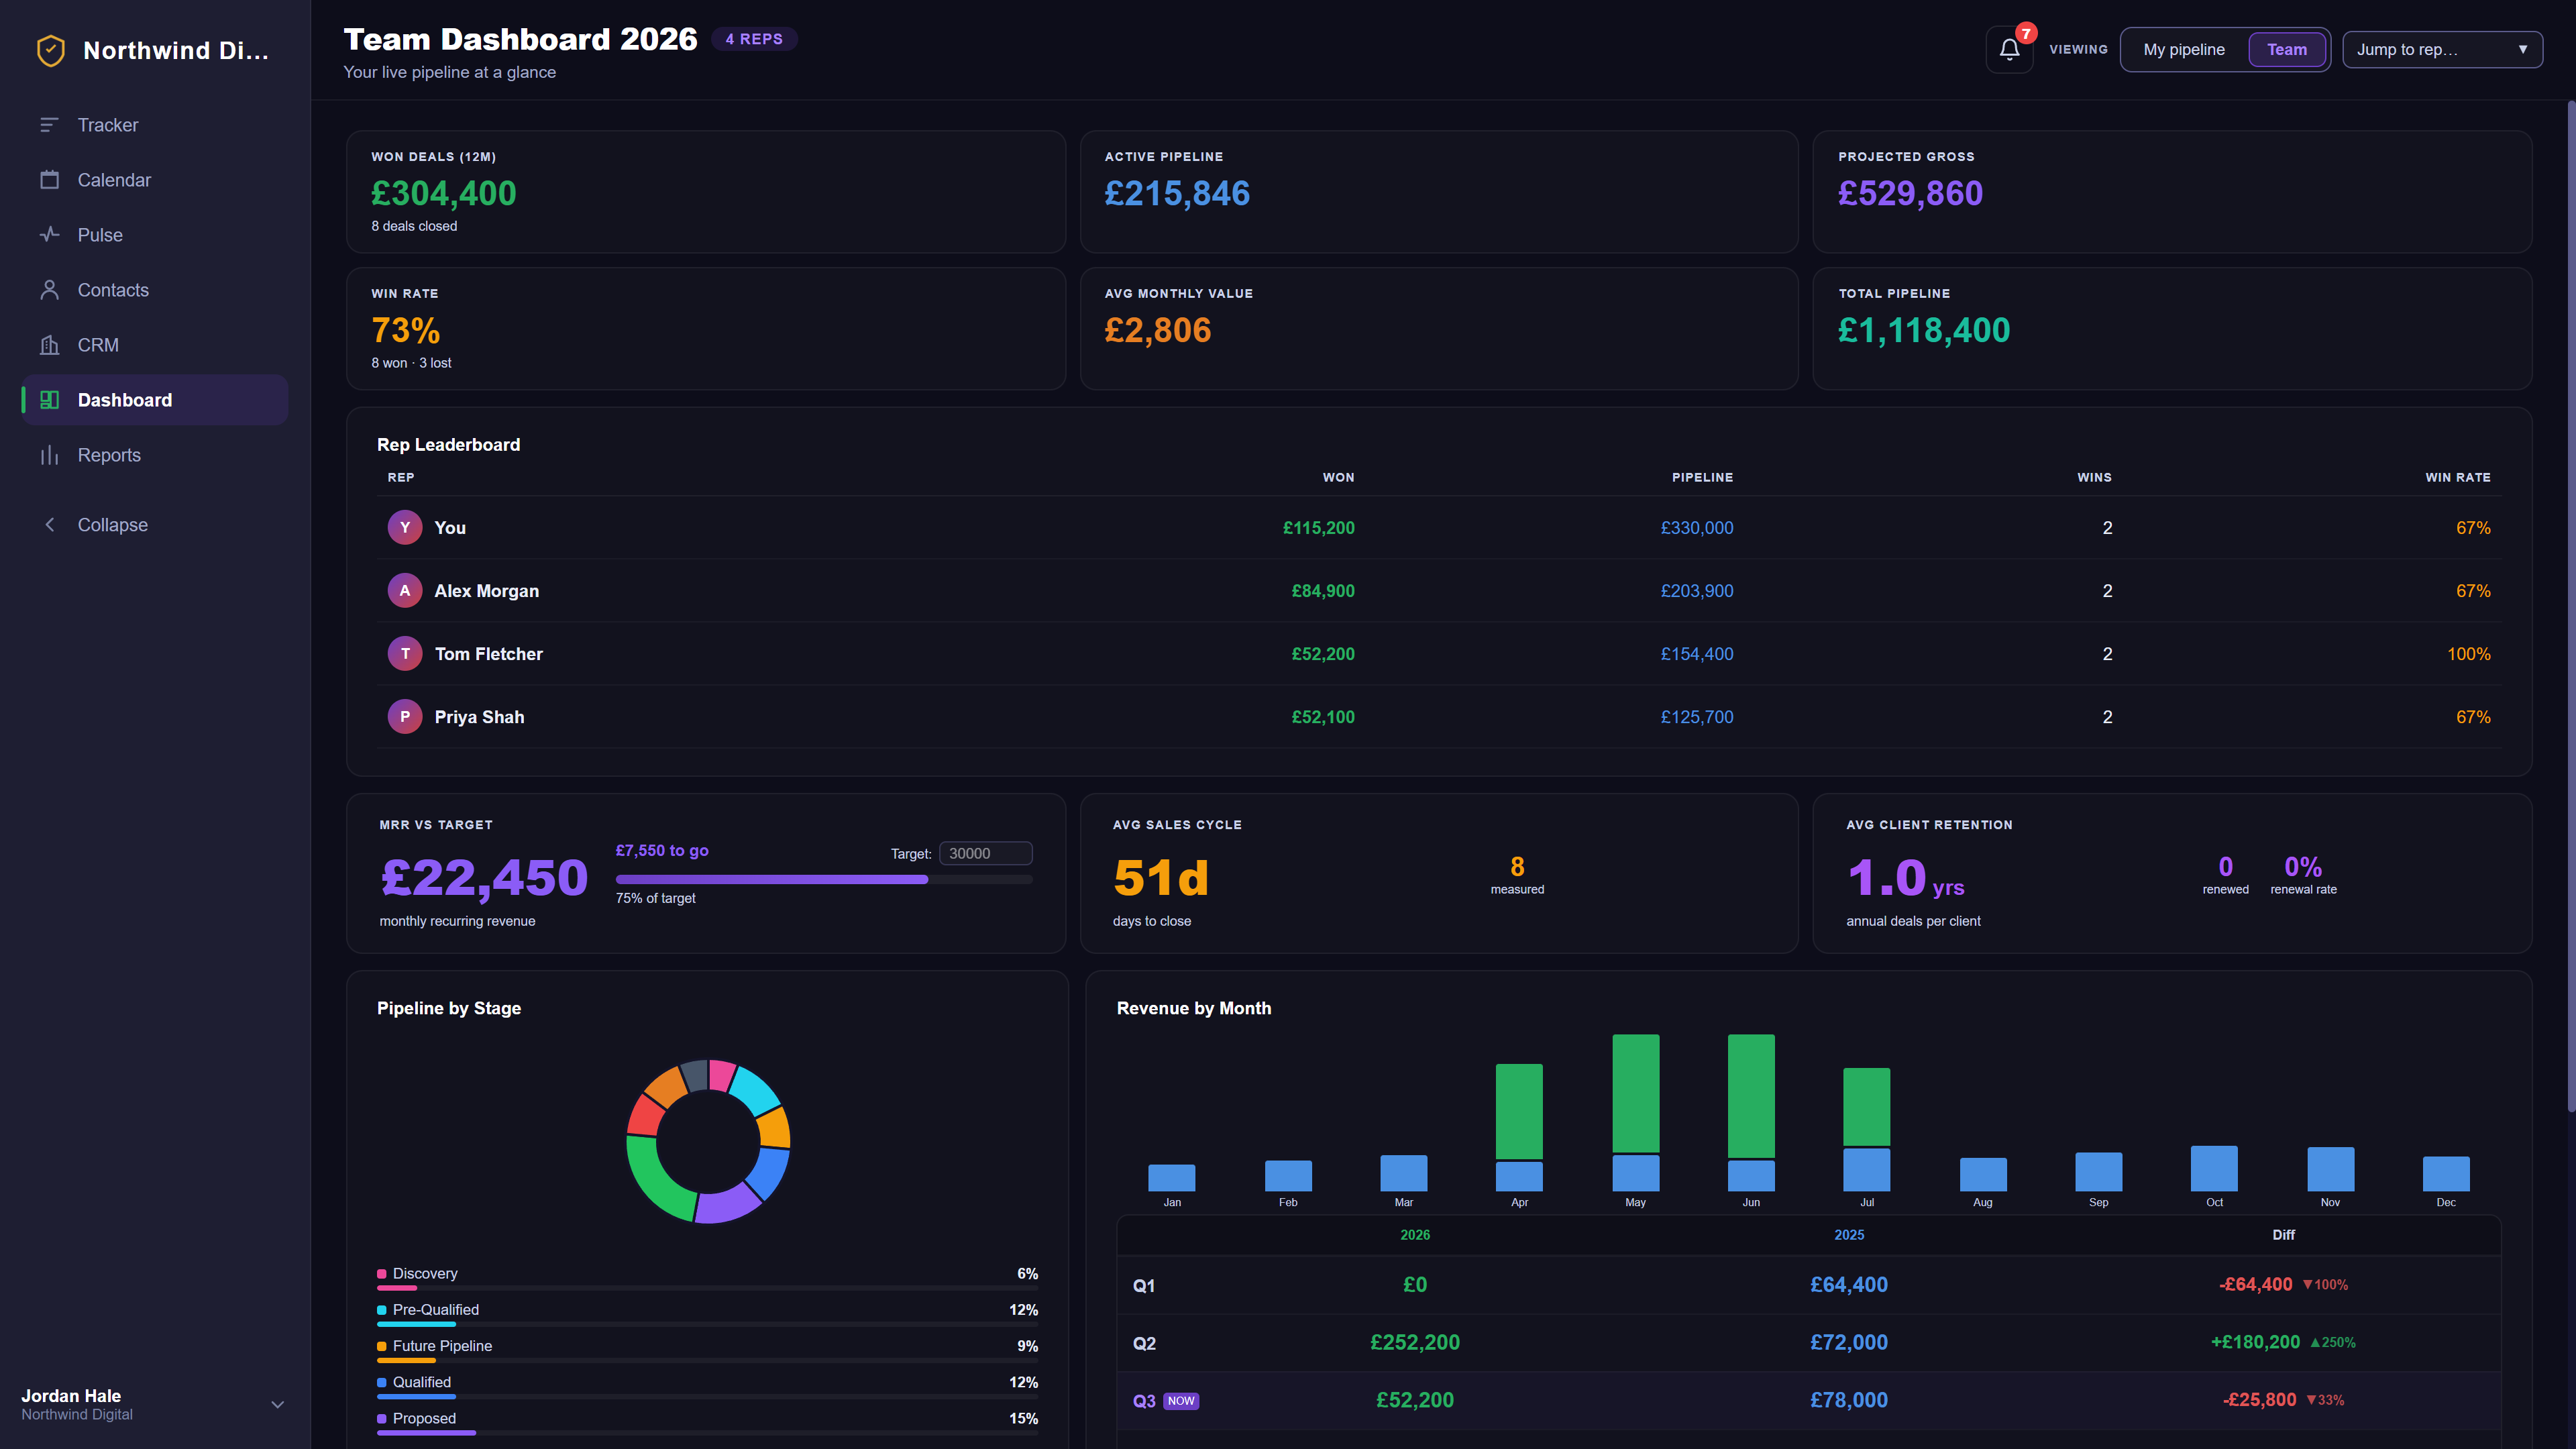Focus the MRR Target input field
This screenshot has height=1449, width=2576.
(985, 853)
